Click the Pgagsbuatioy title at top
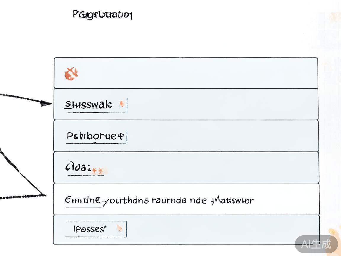The image size is (341, 256). 102,15
